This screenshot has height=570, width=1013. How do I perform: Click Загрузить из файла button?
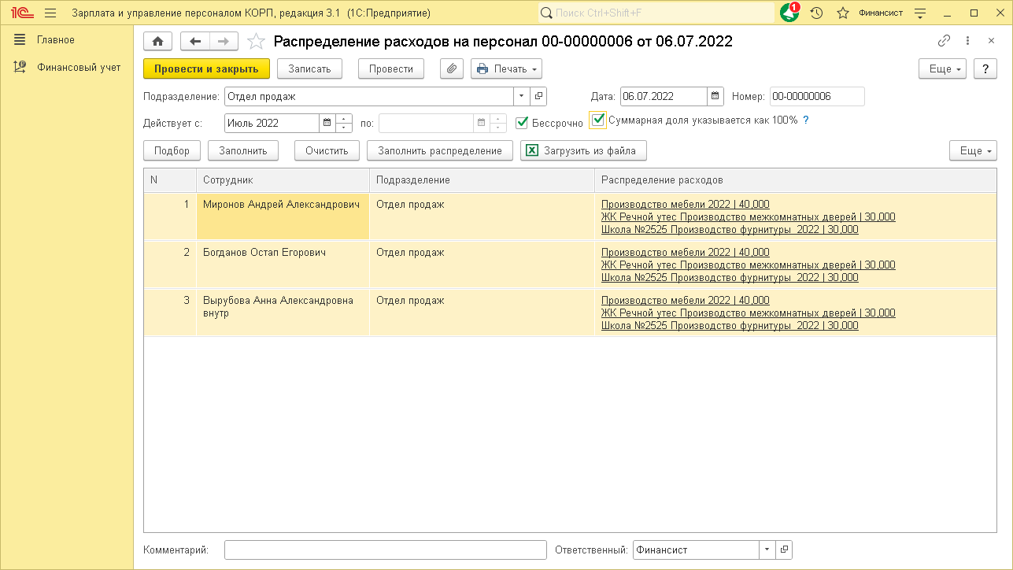click(x=583, y=150)
